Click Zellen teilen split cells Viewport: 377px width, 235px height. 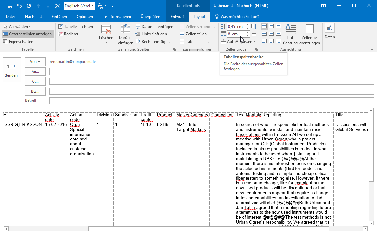pos(193,34)
